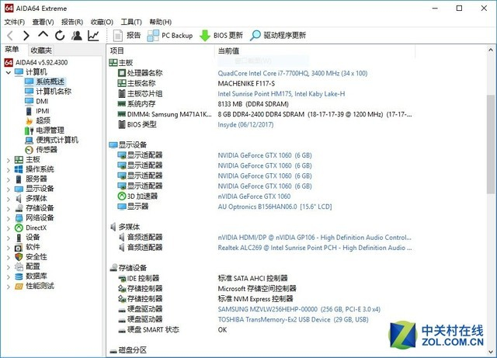Viewport: 497px width, 358px height.
Task: Click the 配置 icon in sidebar
Action: tap(19, 266)
